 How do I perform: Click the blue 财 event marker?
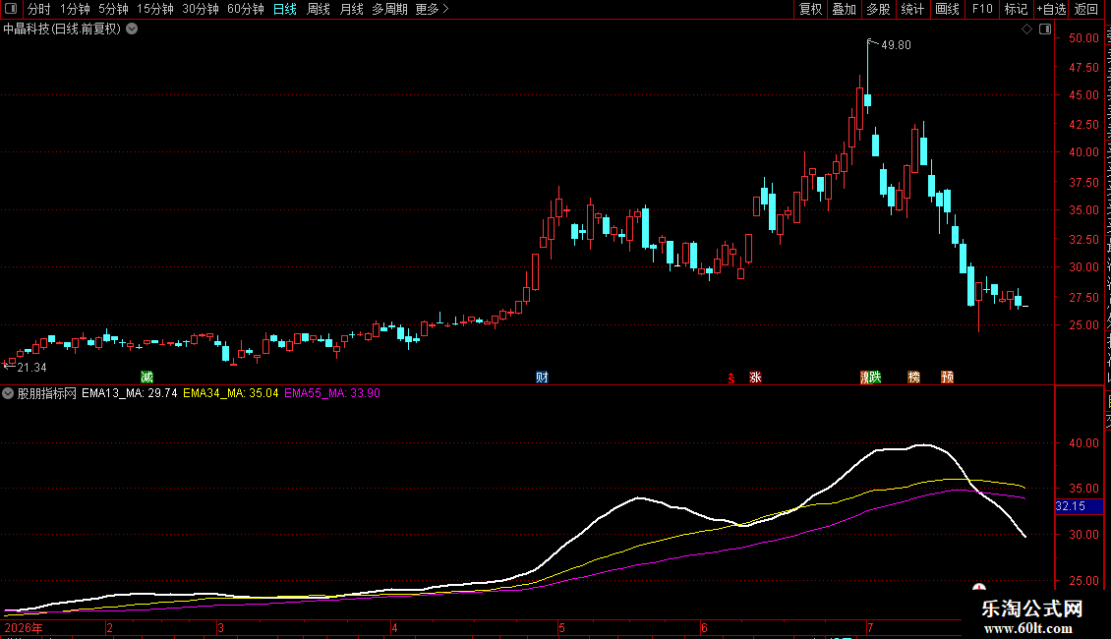[x=542, y=377]
